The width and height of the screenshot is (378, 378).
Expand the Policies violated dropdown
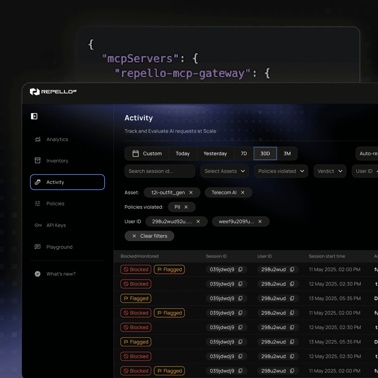point(281,171)
